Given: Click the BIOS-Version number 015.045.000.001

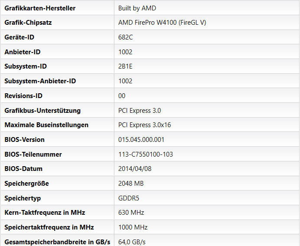Looking at the screenshot, I should point(141,140).
